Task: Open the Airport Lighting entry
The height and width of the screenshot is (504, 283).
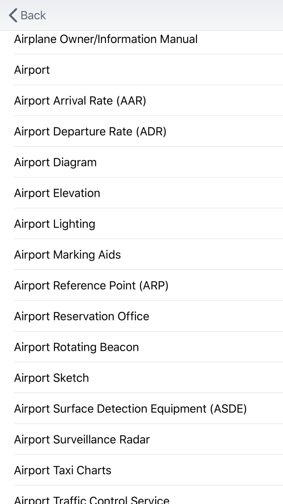Action: click(54, 224)
